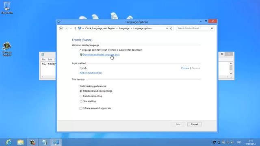Screen dimensions: 260x146
Task: Maximize the Notepad window
Action: coord(222,54)
